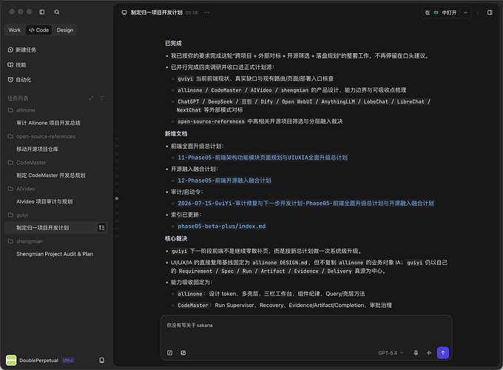
Task: Send message with the purple arrow button
Action: tap(442, 353)
